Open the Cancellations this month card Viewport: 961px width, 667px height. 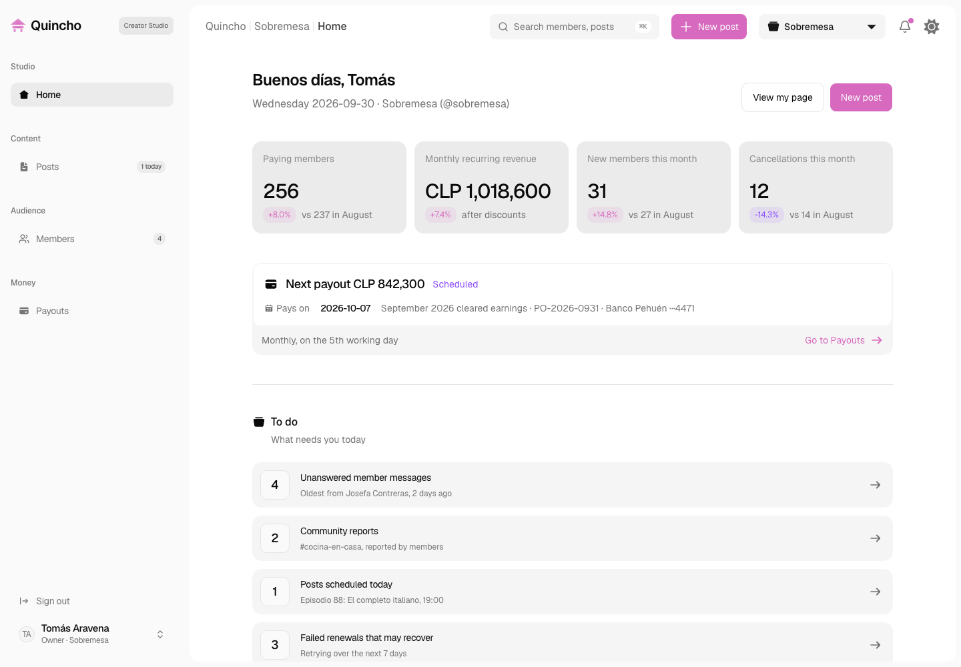click(816, 187)
